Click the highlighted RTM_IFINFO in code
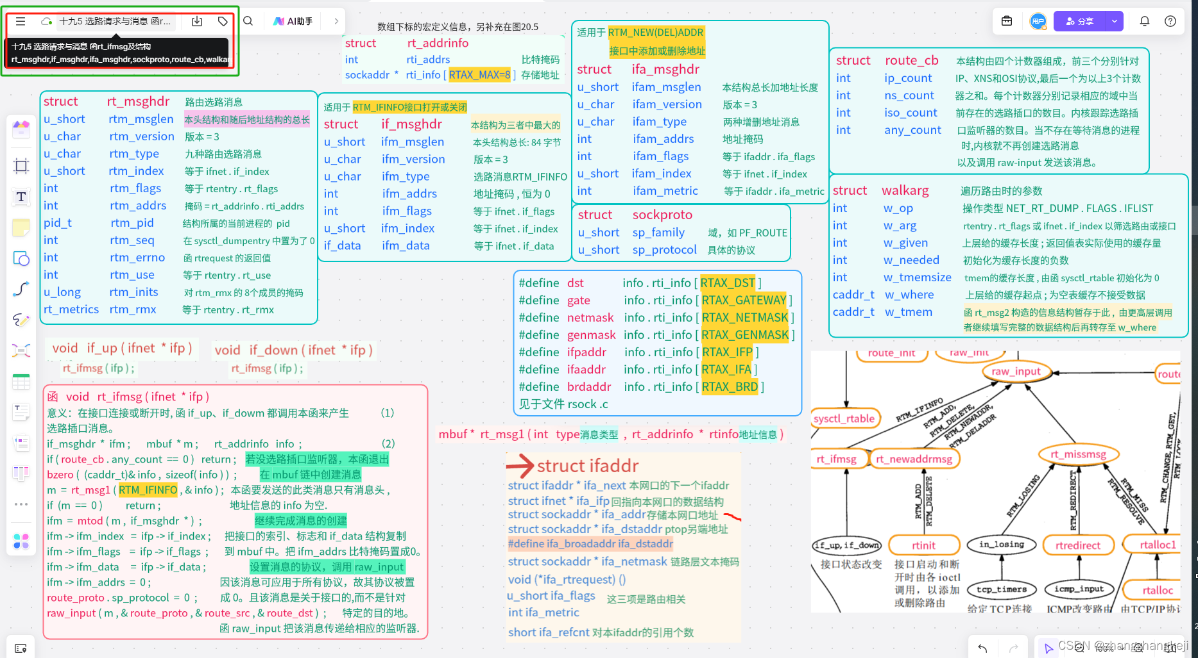Image resolution: width=1198 pixels, height=658 pixels. (x=148, y=490)
